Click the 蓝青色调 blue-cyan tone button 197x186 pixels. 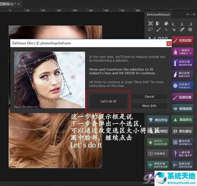(182, 165)
